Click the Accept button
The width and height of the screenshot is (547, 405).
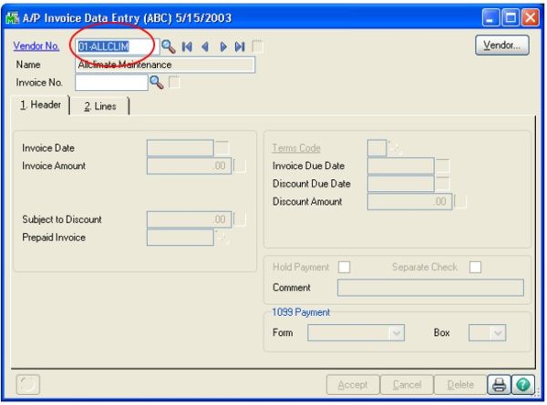click(353, 385)
